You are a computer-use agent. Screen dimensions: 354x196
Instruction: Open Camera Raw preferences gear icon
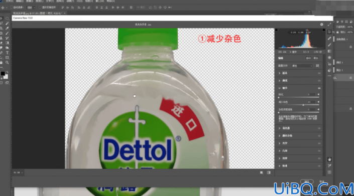[x=321, y=25]
